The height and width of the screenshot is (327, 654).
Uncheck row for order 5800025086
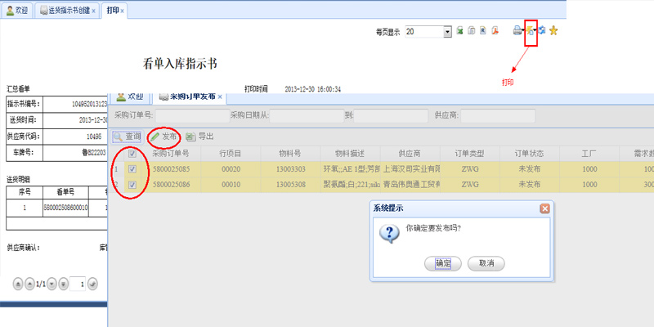[132, 186]
